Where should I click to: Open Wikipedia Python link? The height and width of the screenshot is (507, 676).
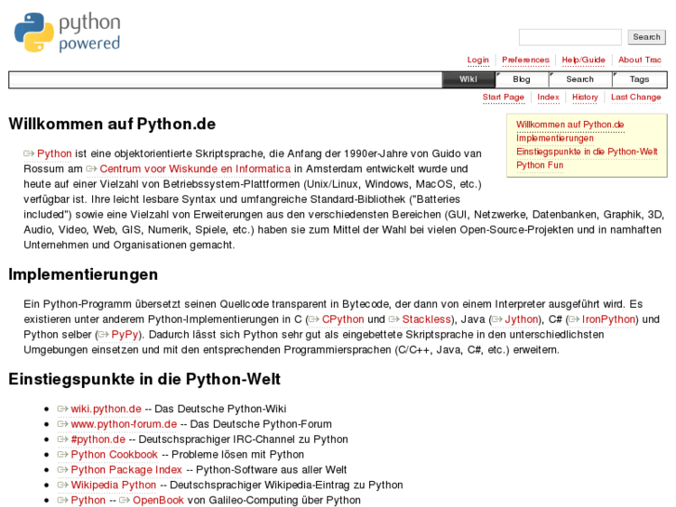[113, 485]
